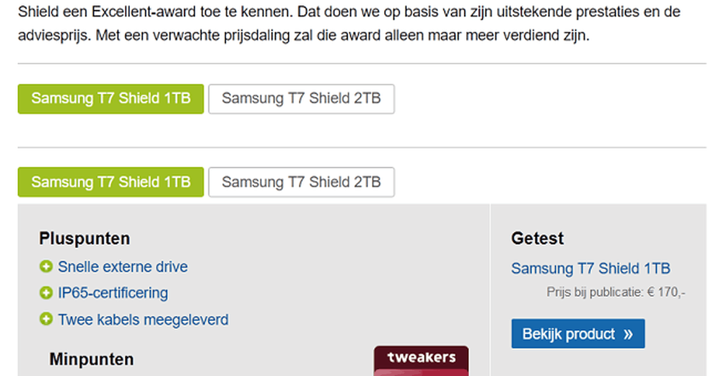Viewport: 719px width, 376px height.
Task: Click the Getest heading
Action: 537,238
